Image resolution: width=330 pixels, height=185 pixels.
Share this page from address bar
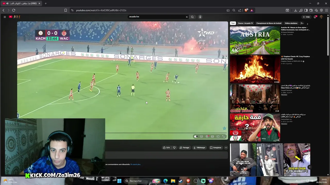[x=240, y=10]
